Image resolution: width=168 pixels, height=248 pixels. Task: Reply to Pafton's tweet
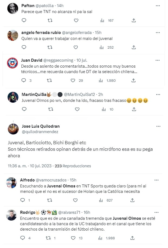[24, 20]
